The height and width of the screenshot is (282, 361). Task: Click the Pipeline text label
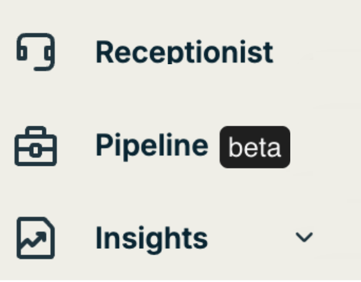click(x=152, y=146)
